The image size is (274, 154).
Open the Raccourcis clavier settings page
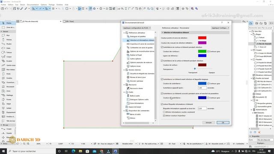pyautogui.click(x=135, y=89)
